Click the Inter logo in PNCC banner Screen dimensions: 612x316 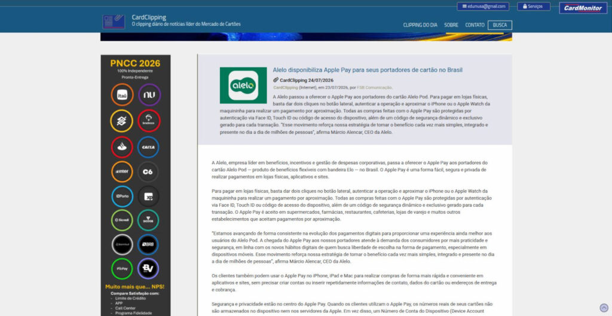(x=122, y=171)
